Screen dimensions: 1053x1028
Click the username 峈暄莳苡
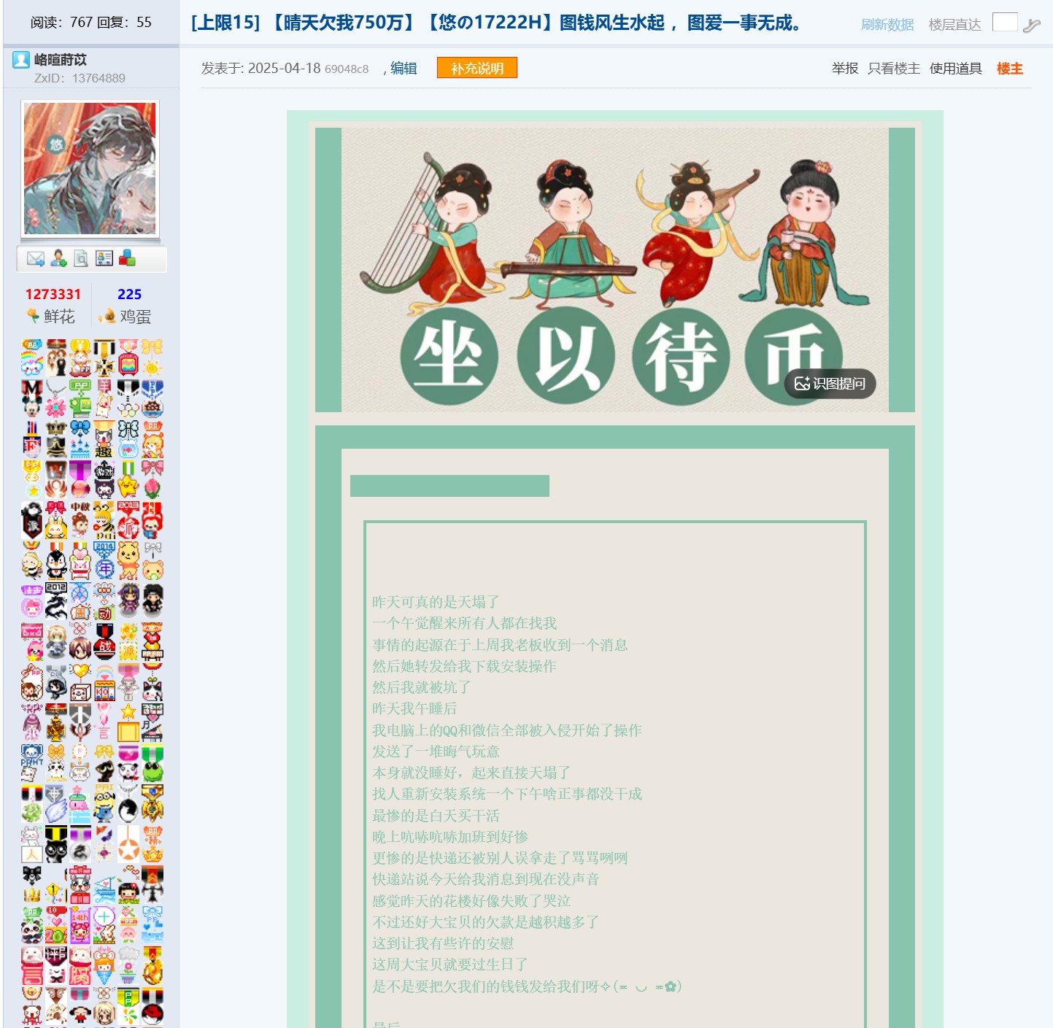(61, 60)
